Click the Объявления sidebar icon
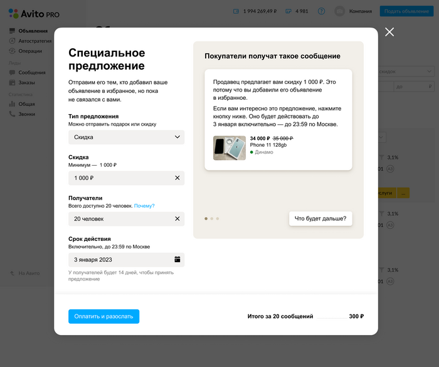The width and height of the screenshot is (439, 367). tap(12, 31)
